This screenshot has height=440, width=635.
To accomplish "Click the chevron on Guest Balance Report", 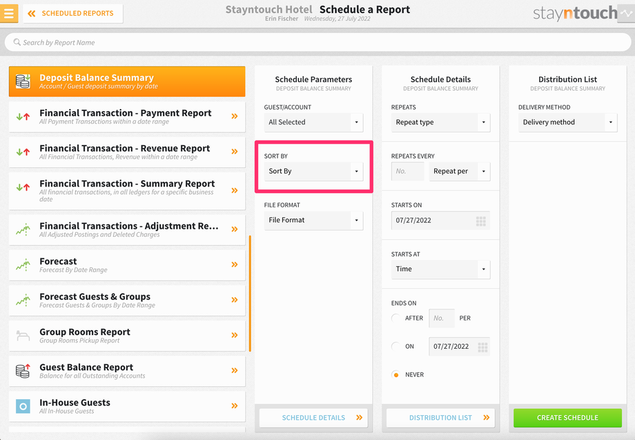I will pyautogui.click(x=235, y=370).
